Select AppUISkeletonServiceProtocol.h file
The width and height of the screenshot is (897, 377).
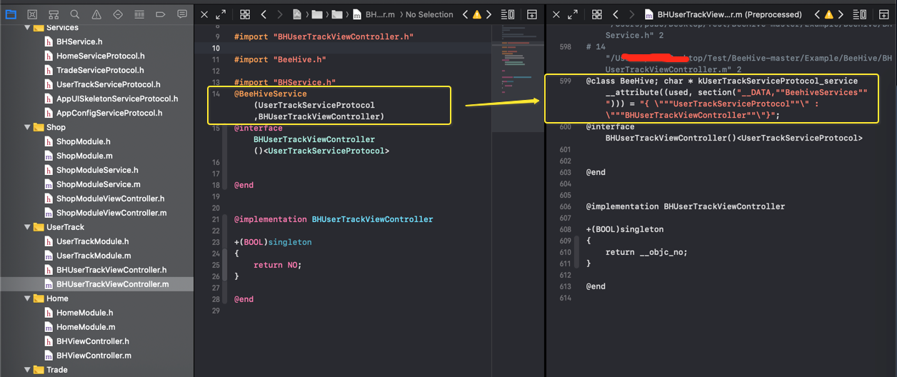pyautogui.click(x=117, y=99)
